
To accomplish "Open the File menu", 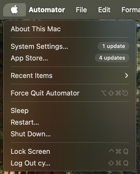I will [81, 10].
